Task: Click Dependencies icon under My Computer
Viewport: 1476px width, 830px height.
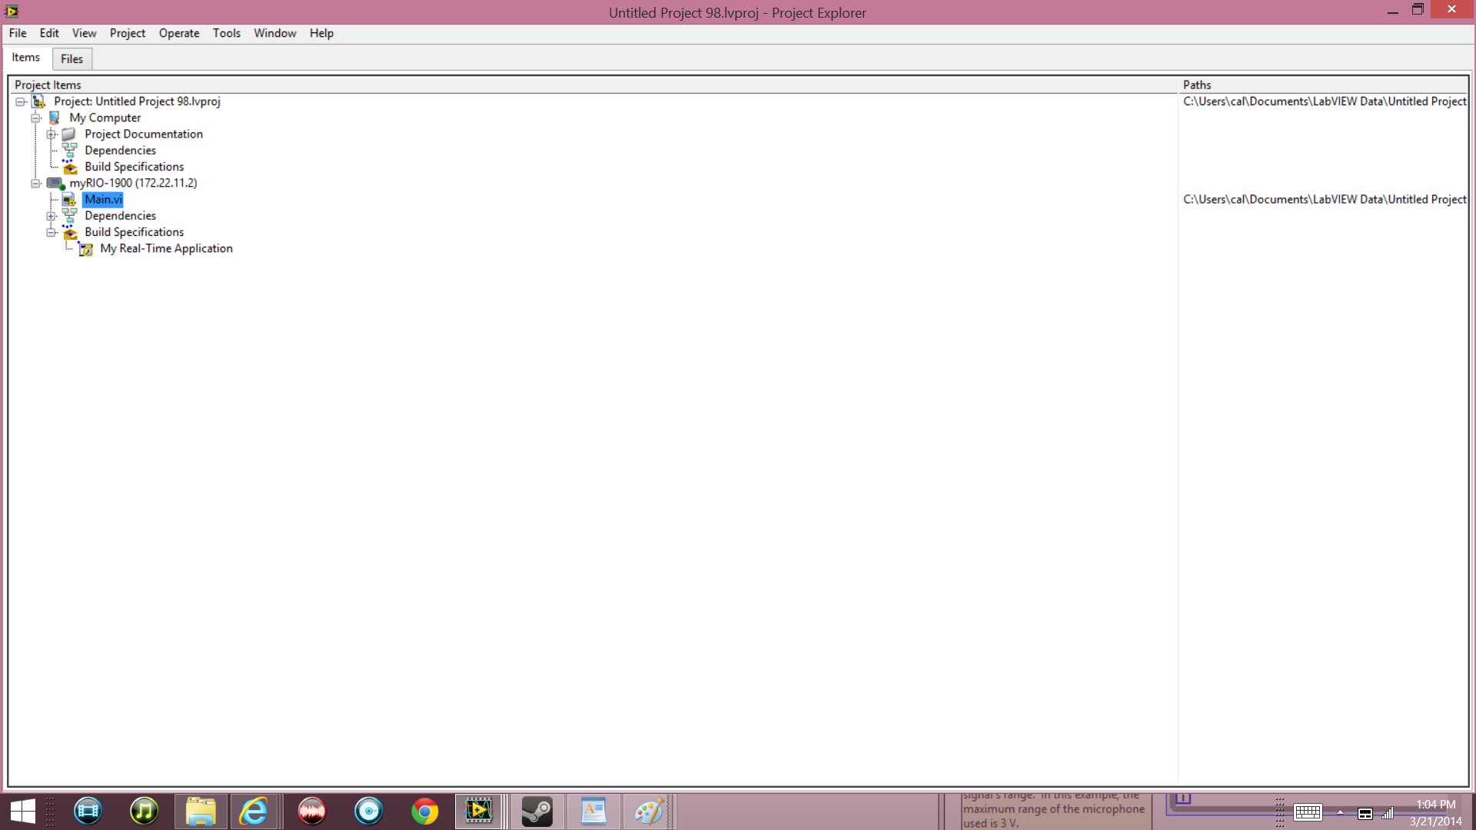Action: 69,150
